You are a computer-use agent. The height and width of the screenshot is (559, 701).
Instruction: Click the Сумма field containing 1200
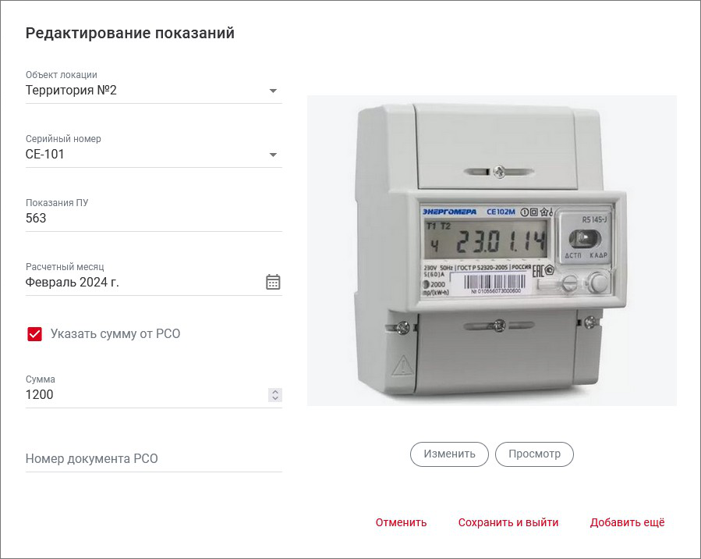click(x=140, y=395)
